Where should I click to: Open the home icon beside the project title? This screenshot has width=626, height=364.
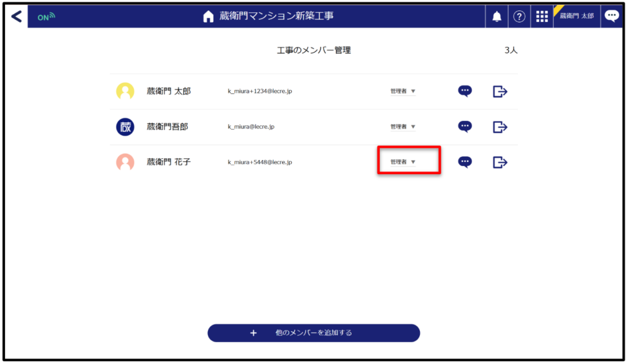(x=208, y=16)
